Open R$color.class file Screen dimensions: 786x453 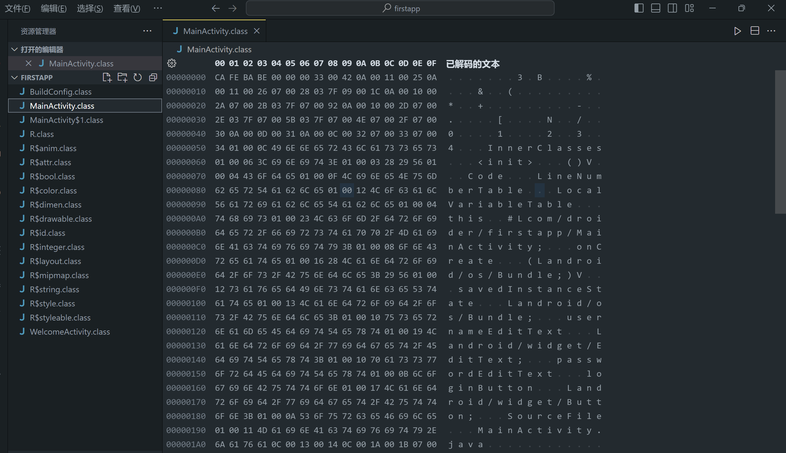[x=85, y=191]
